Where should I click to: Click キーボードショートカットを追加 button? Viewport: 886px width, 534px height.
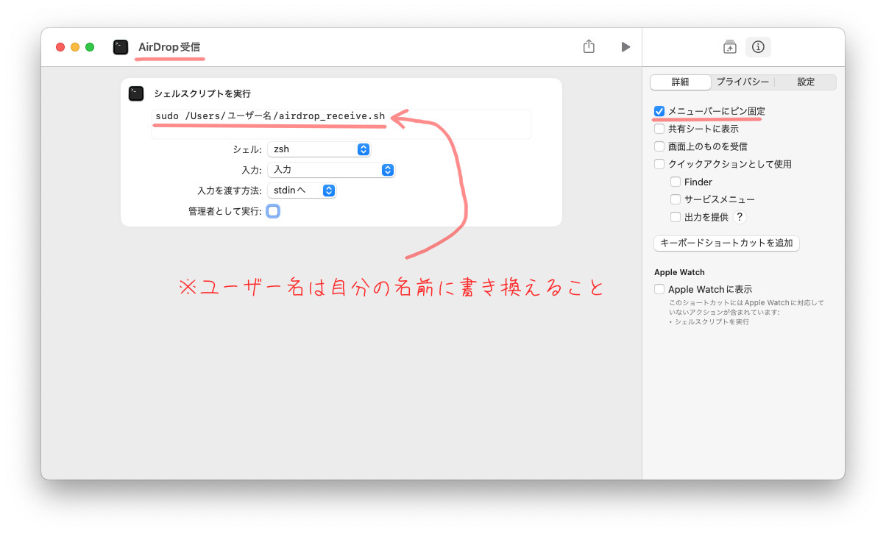[x=726, y=243]
